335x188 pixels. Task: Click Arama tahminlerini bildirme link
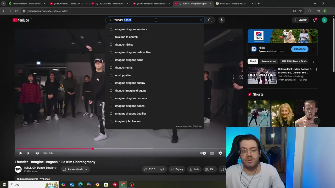[189, 126]
